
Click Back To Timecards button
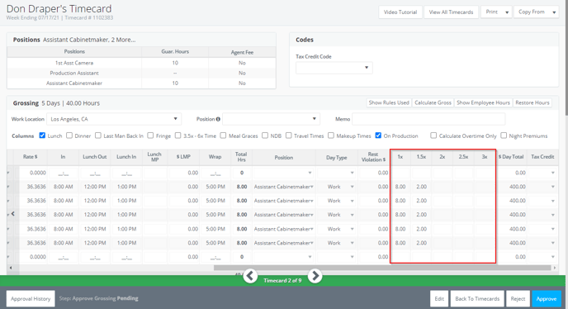[477, 298]
